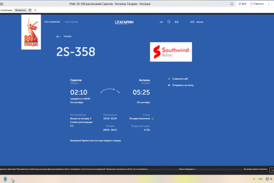Viewport: 274px width, 183px height.
Task: Click the 80 Победа banner image
Action: pyautogui.click(x=31, y=32)
